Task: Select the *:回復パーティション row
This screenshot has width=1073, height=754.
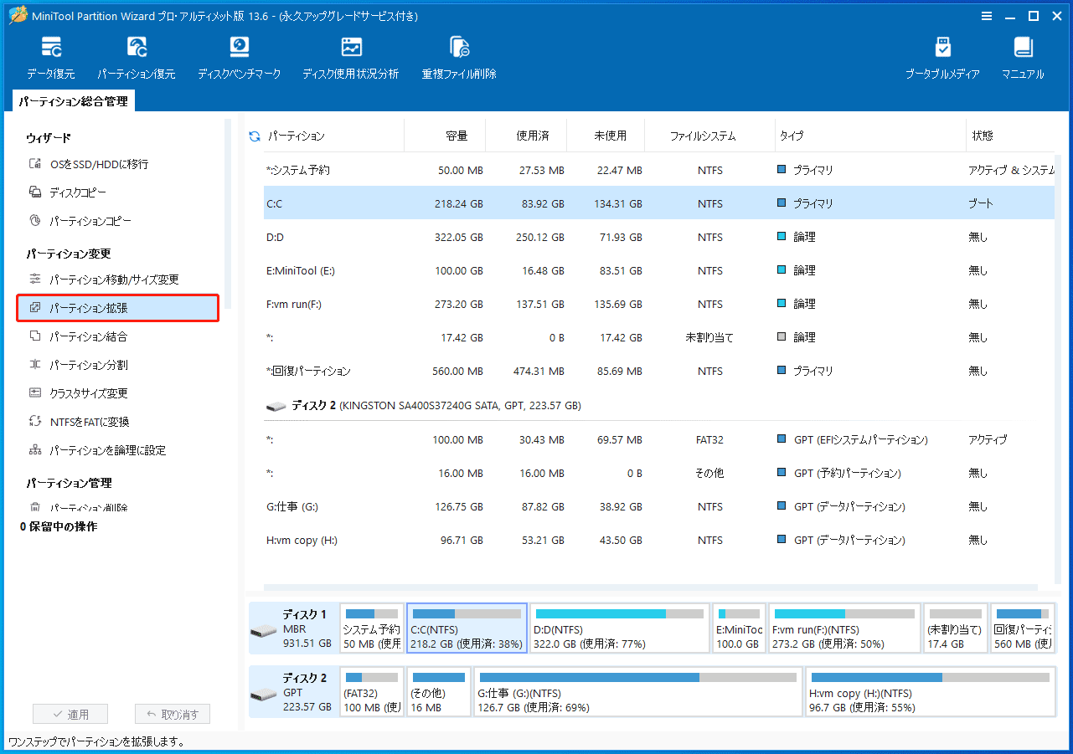Action: point(658,371)
